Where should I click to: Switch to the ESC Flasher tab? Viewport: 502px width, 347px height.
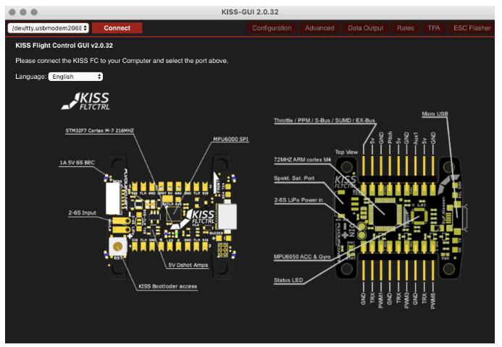coord(472,28)
